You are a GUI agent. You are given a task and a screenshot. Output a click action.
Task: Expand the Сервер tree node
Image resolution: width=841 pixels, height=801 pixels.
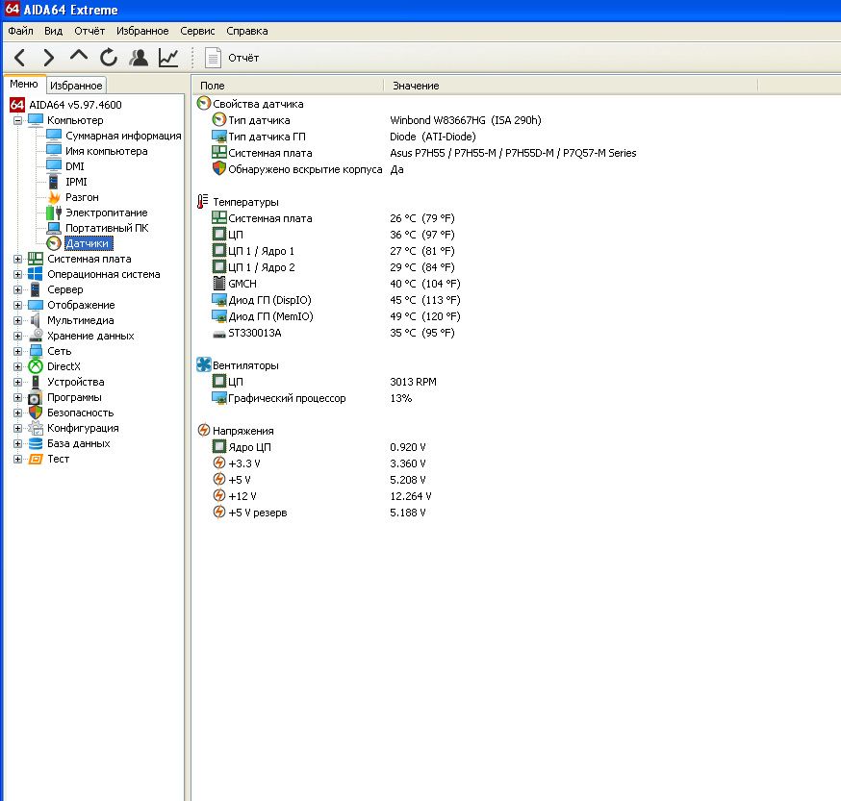(x=17, y=290)
